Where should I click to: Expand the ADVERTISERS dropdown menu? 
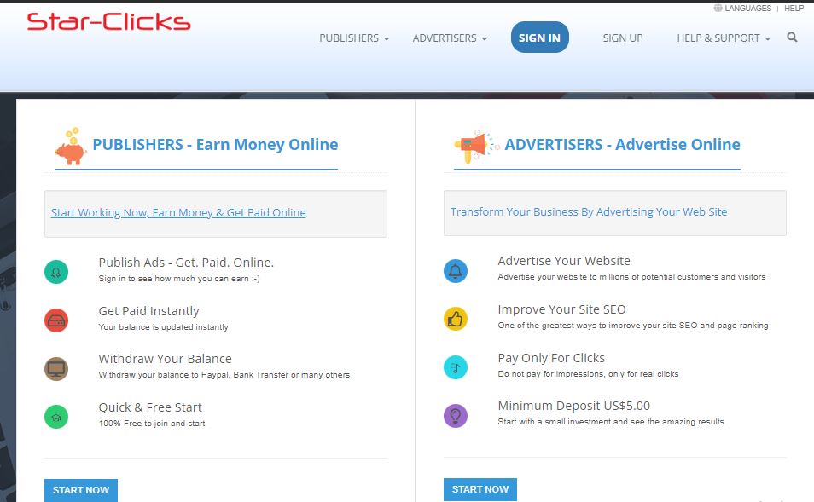pos(450,38)
